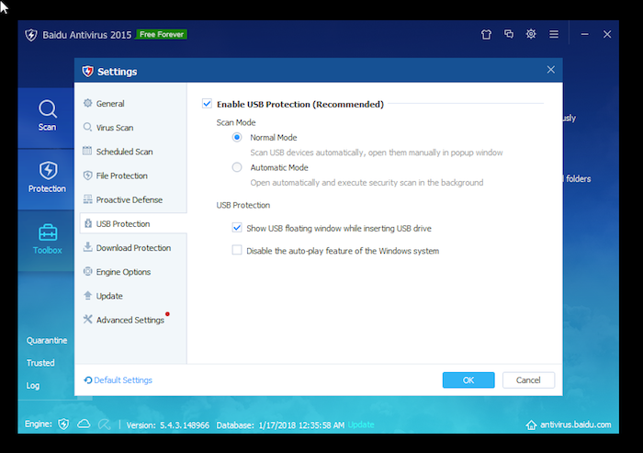Minimize the Baidu Antivirus window

point(585,35)
